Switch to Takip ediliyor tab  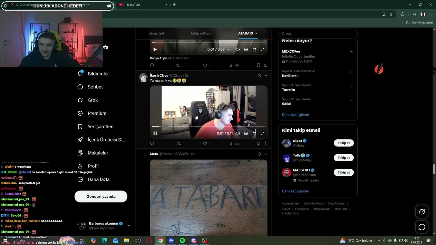coord(201,33)
